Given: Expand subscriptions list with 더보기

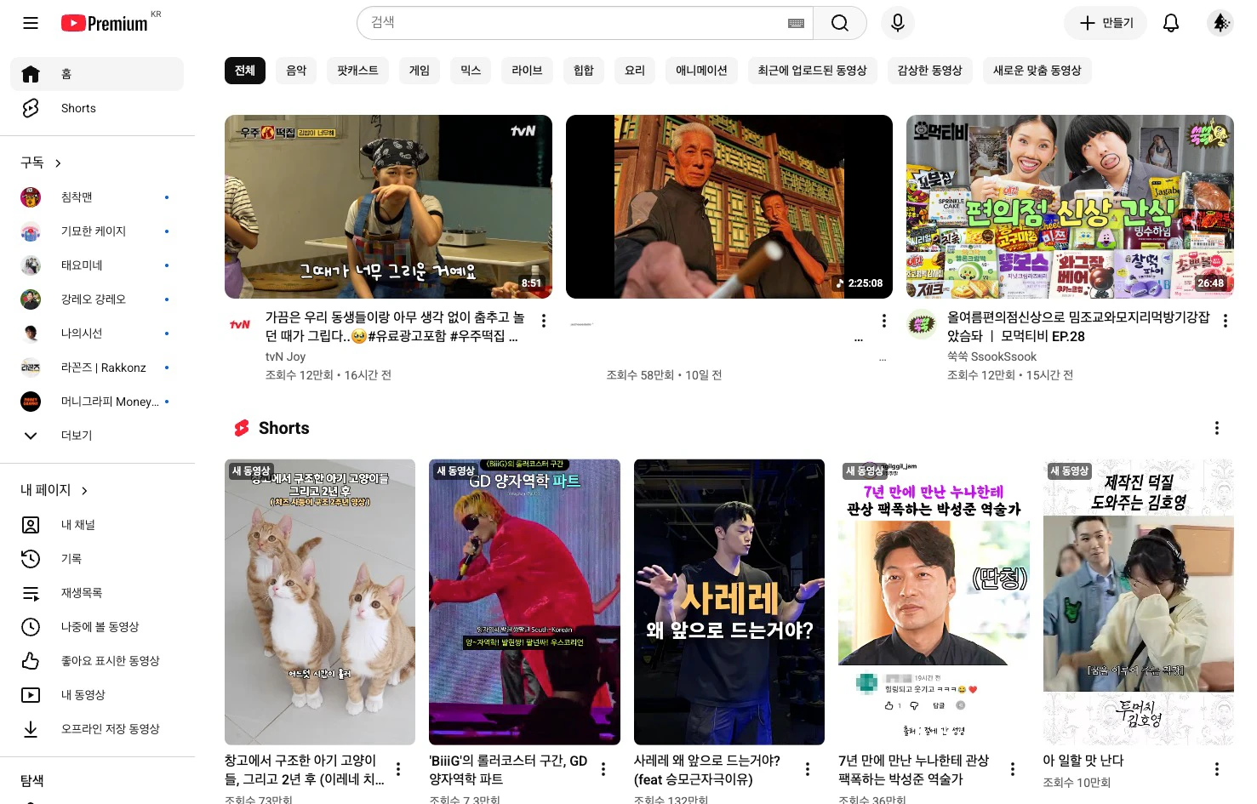Looking at the screenshot, I should coord(97,436).
